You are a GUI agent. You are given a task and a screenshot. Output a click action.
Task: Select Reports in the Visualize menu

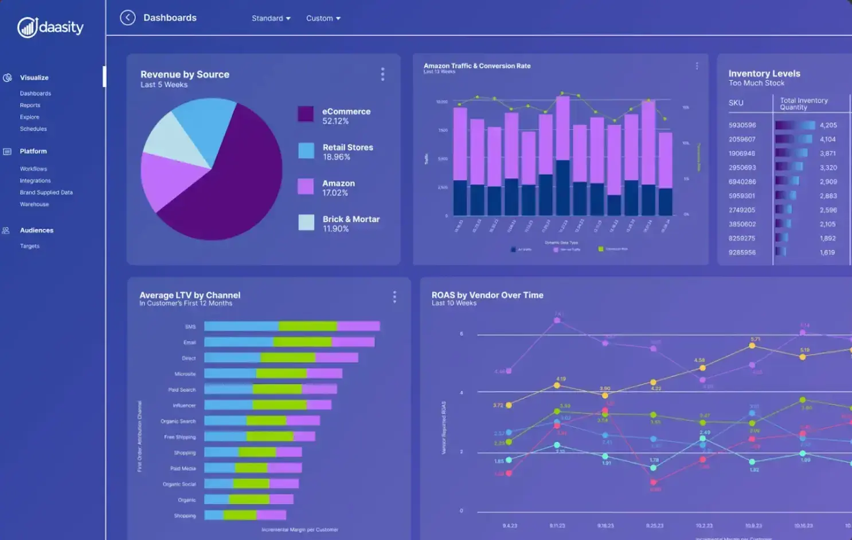click(30, 105)
